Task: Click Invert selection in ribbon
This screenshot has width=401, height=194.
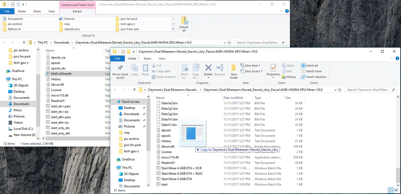Action: coord(314,77)
